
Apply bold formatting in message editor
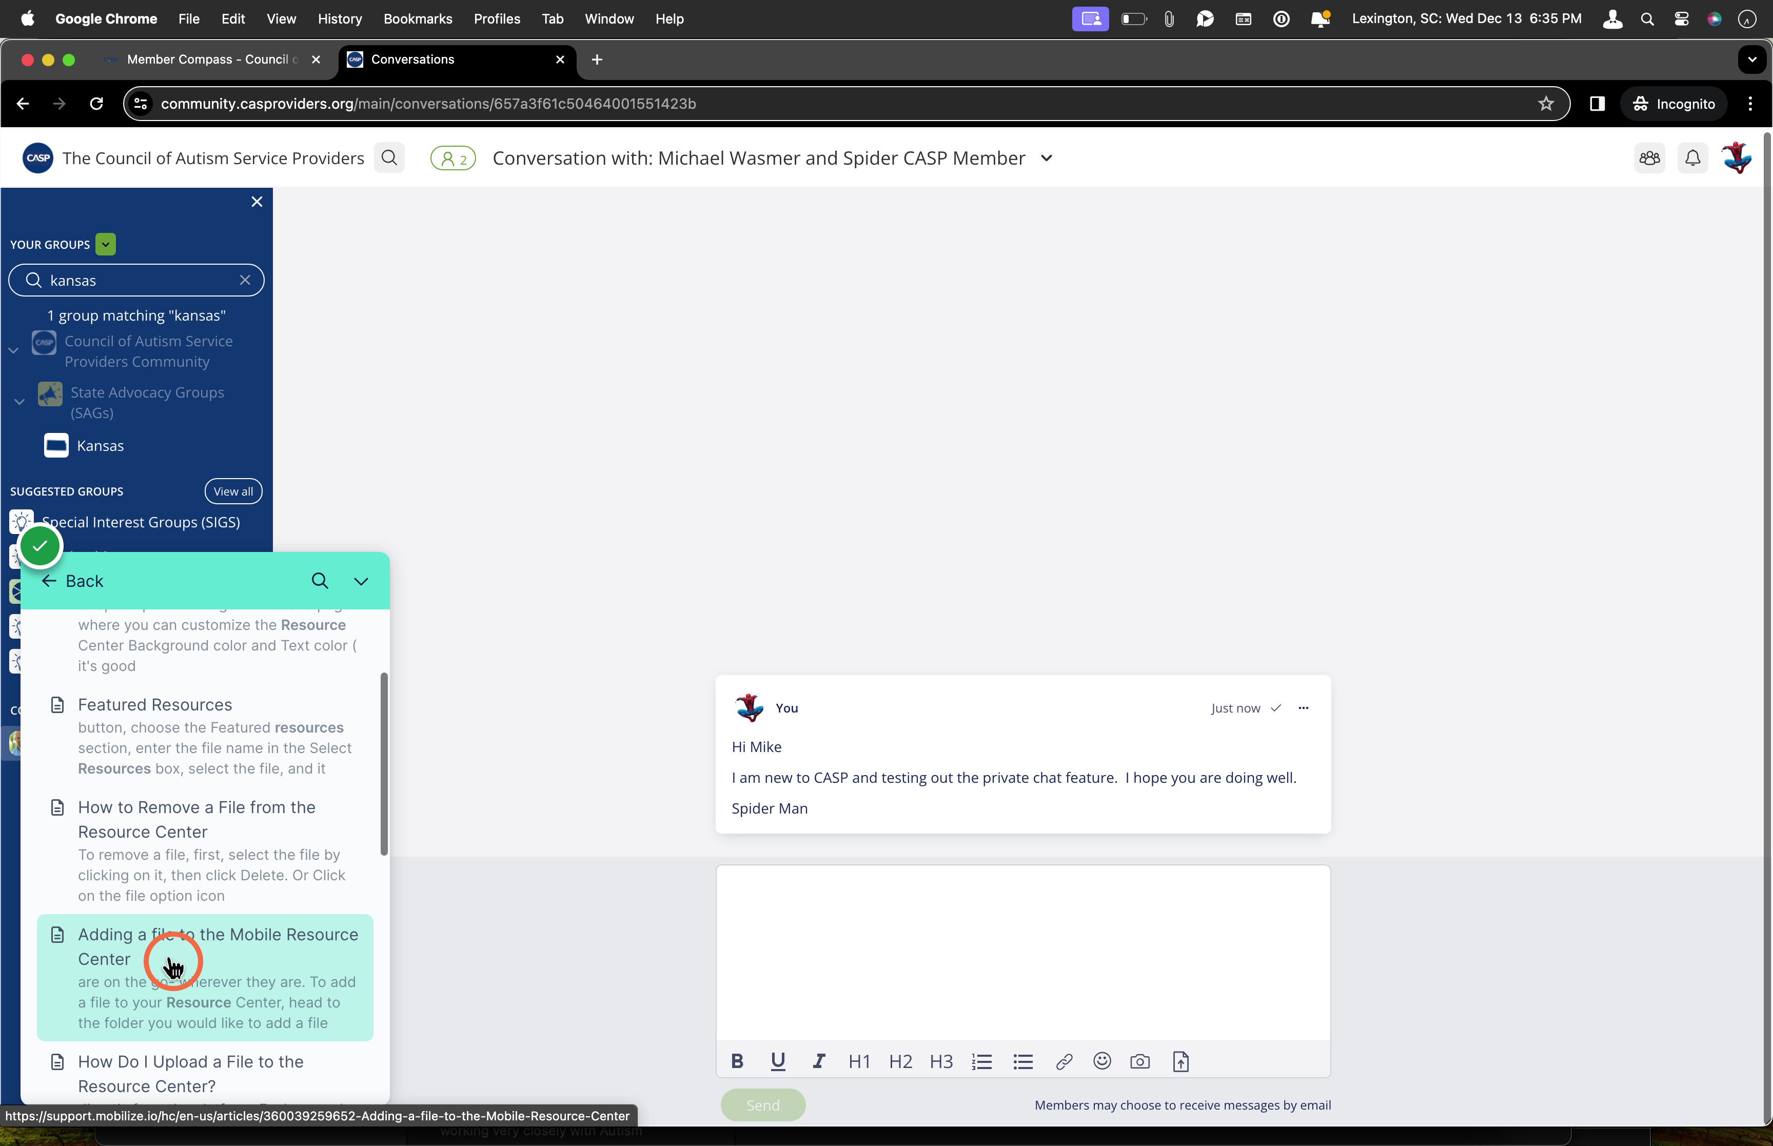click(737, 1061)
